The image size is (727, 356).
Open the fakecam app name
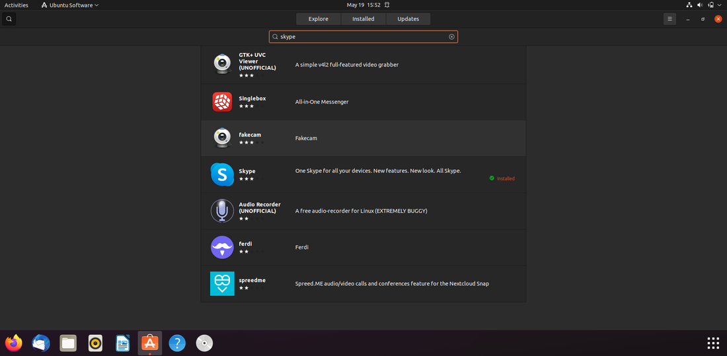click(250, 135)
